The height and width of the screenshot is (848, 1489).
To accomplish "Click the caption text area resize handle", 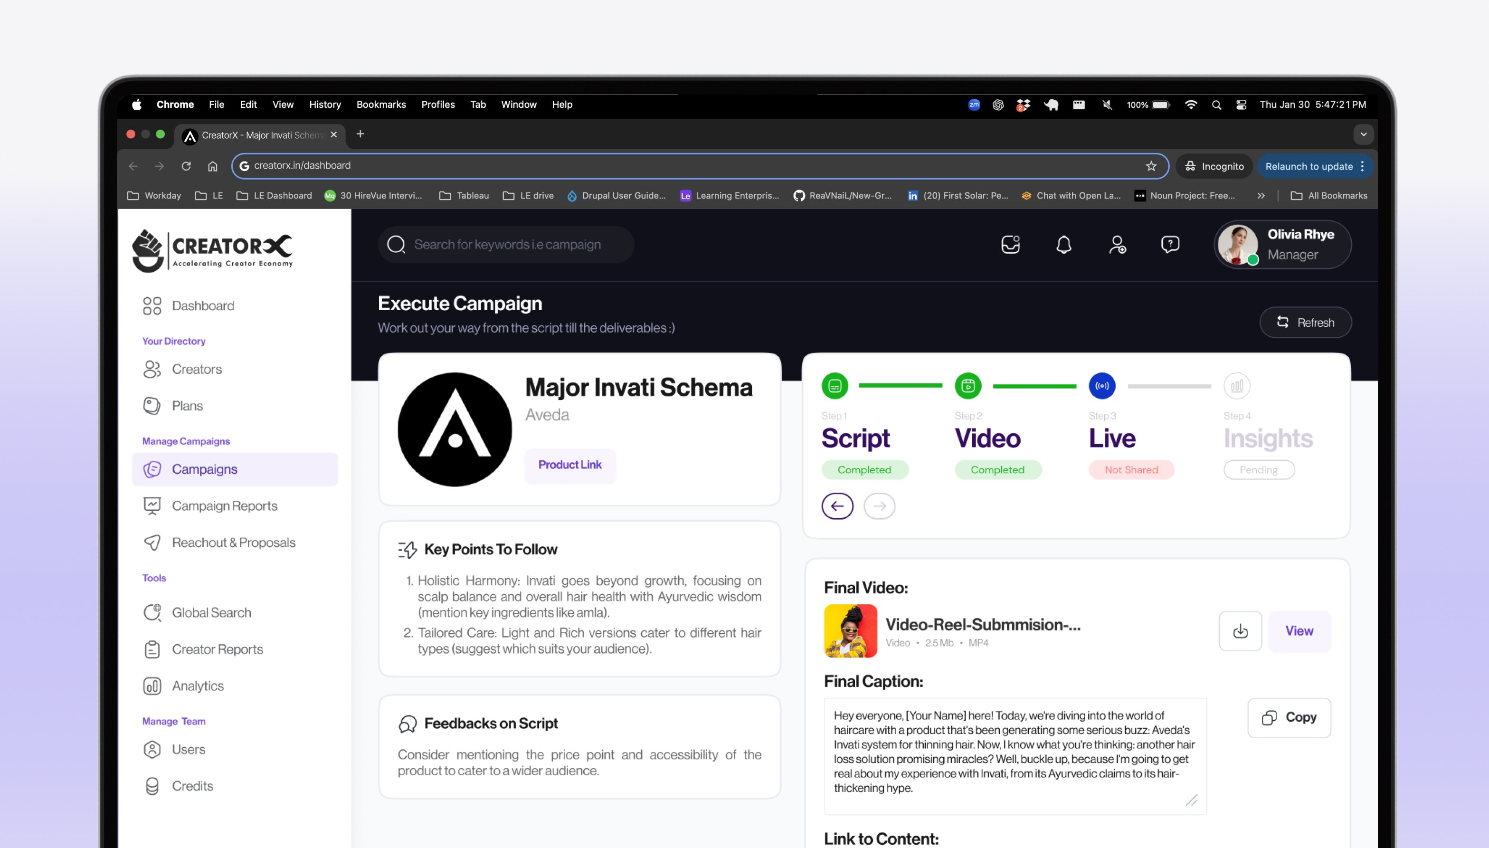I will click(x=1192, y=800).
